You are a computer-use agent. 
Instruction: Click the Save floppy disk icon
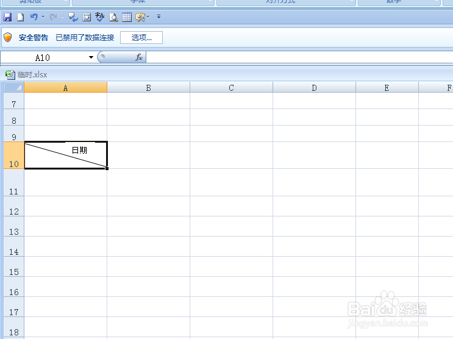pos(7,17)
